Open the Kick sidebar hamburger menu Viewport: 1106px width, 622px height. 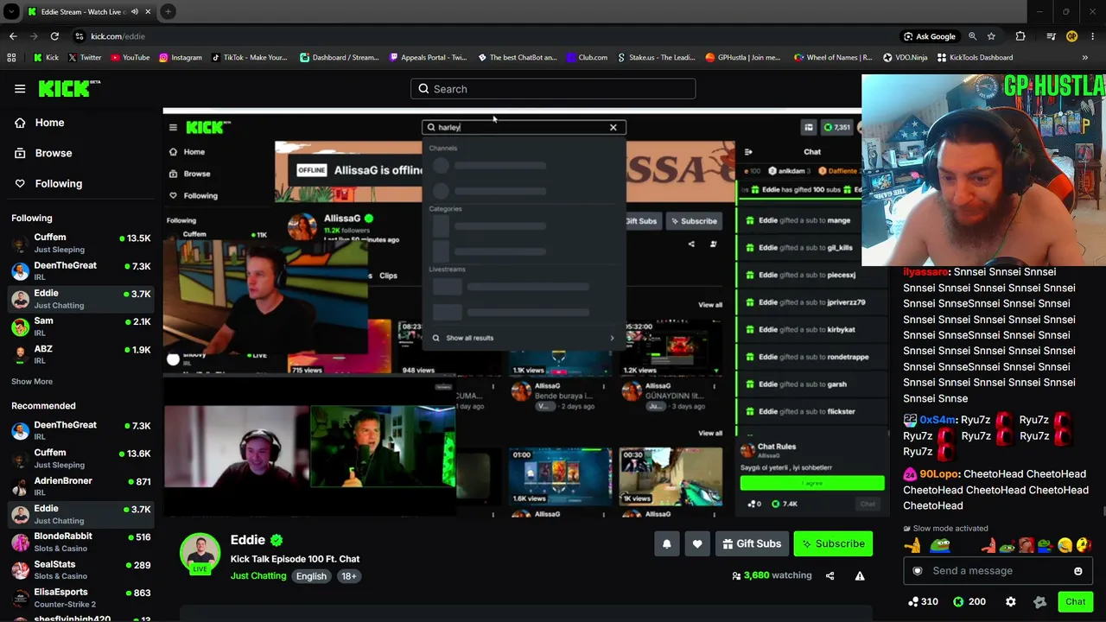(20, 88)
